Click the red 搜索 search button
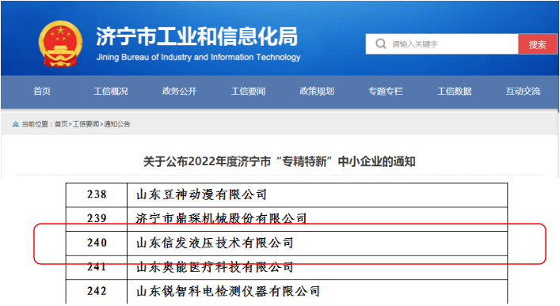 click(537, 44)
